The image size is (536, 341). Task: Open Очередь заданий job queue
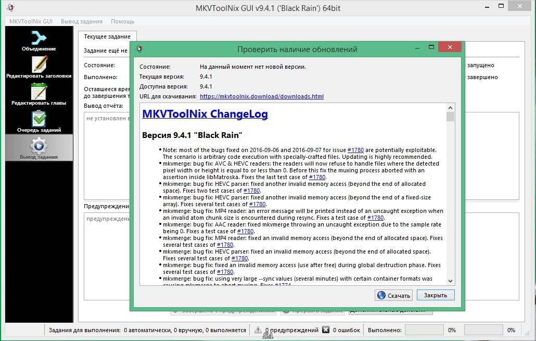click(39, 121)
